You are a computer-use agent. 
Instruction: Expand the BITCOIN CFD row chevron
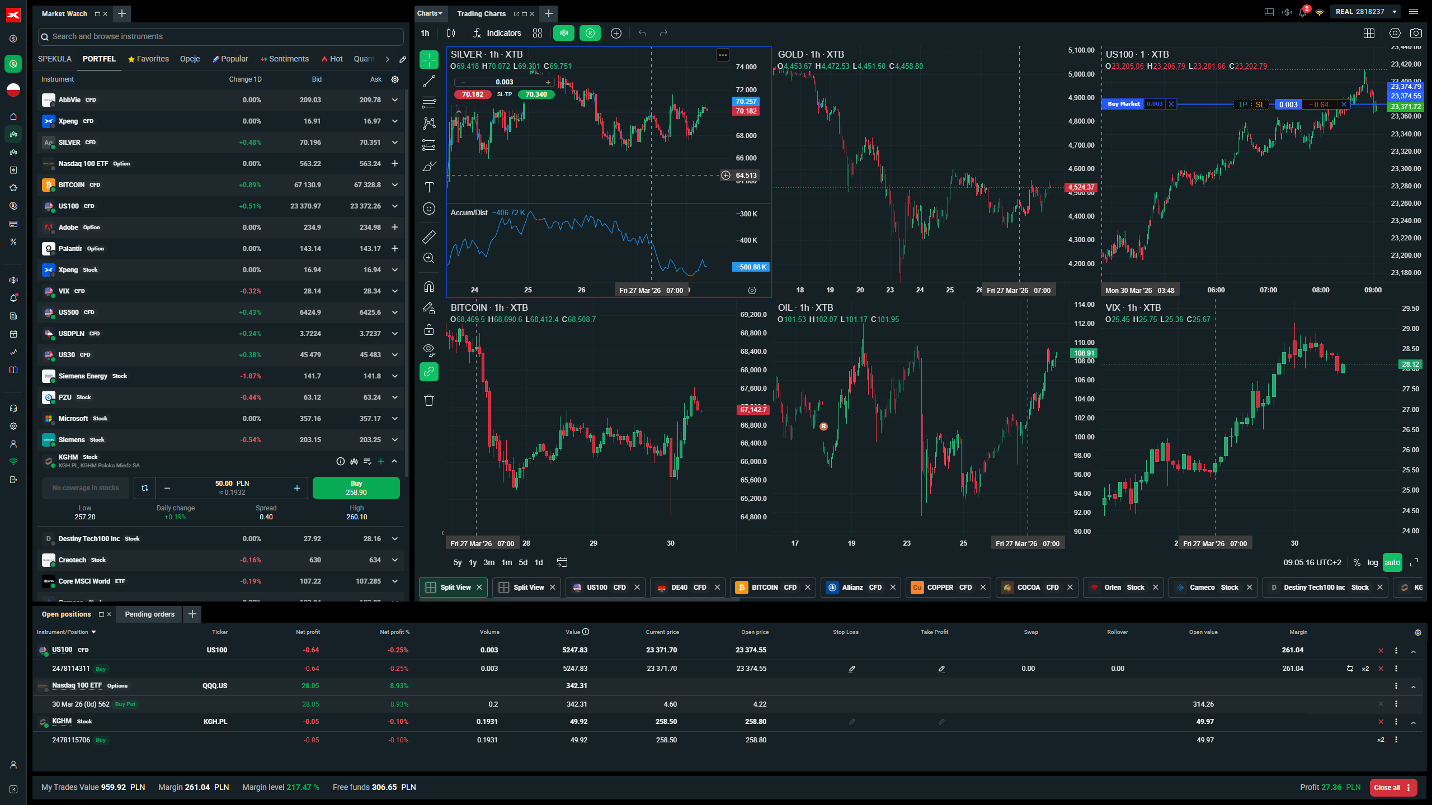395,185
